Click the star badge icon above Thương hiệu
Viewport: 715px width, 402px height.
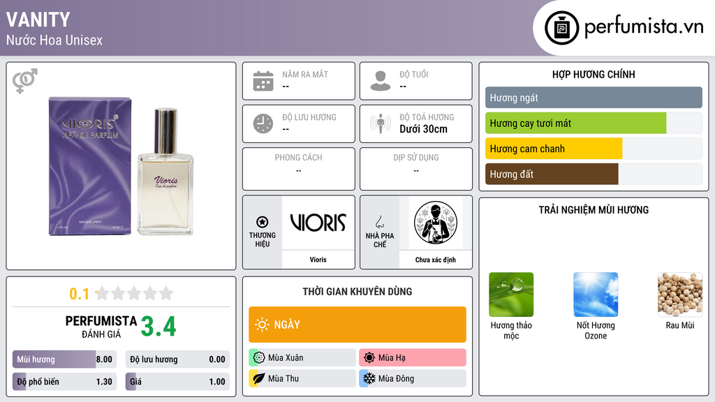point(263,222)
